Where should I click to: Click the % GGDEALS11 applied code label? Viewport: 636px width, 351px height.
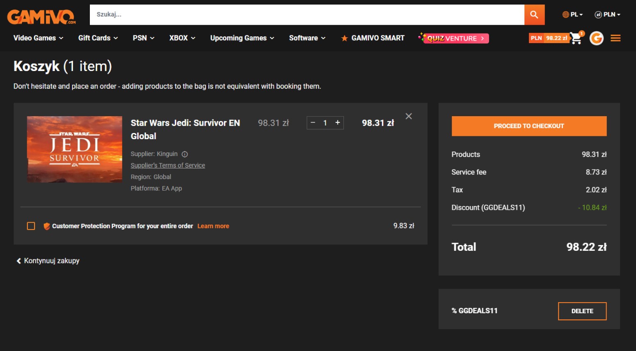(475, 311)
